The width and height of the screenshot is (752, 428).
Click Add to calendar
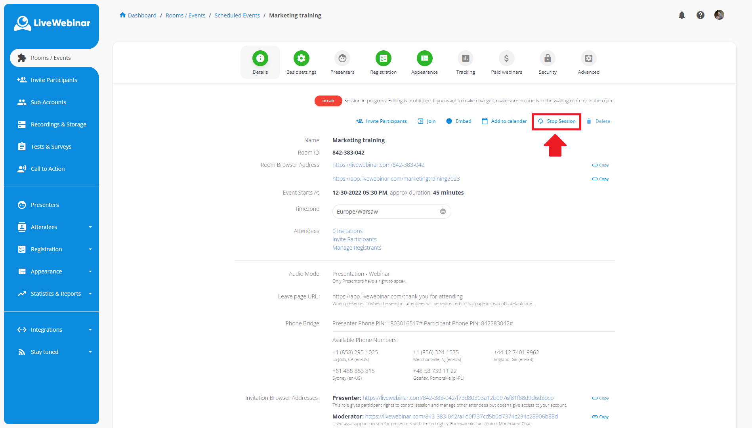pyautogui.click(x=504, y=121)
